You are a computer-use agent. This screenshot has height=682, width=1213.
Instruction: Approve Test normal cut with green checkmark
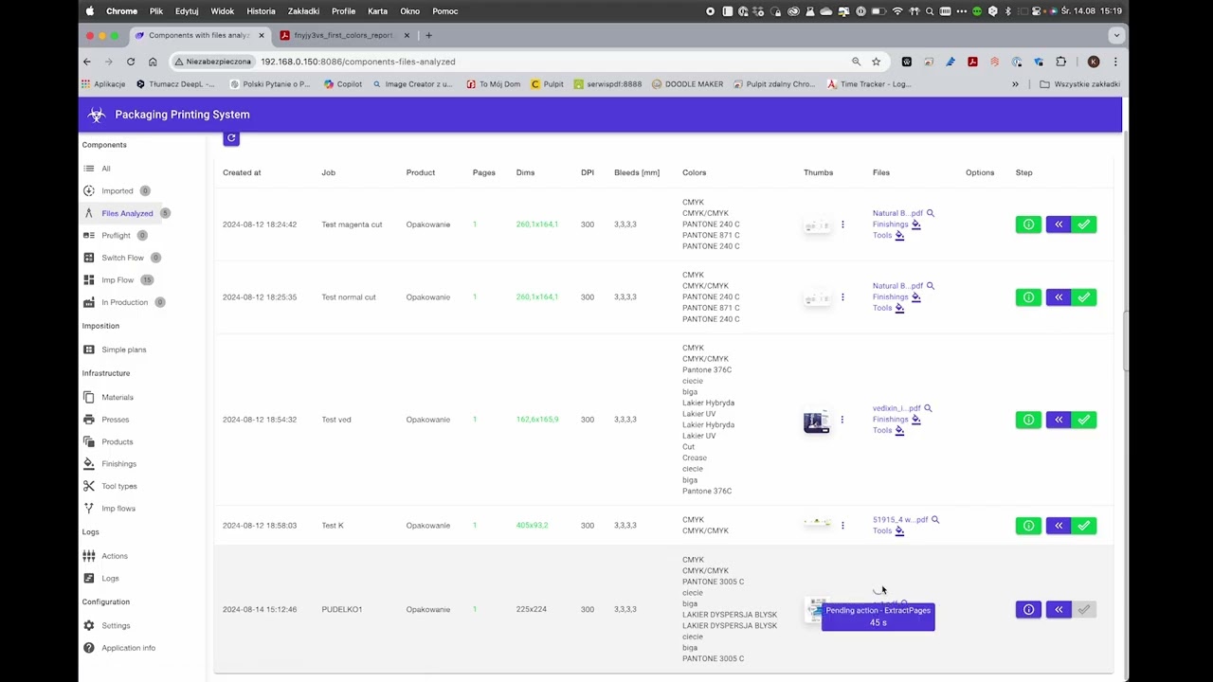1084,297
